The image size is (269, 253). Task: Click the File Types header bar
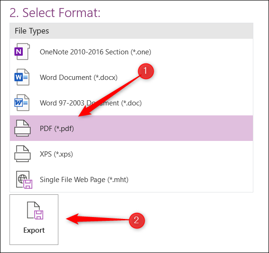point(131,31)
